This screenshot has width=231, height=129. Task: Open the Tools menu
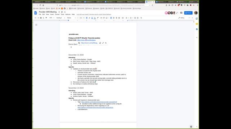pos(62,14)
